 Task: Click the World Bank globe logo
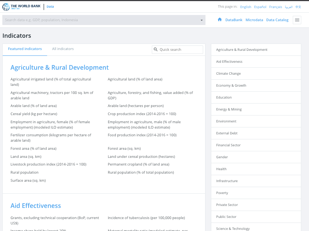click(x=6, y=7)
